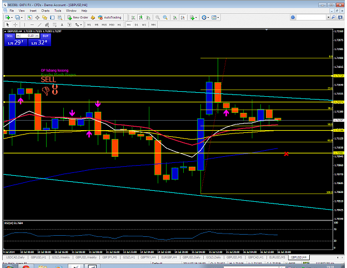The width and height of the screenshot is (347, 268).
Task: Select the Equidistant Channel tool
Action: [47, 24]
